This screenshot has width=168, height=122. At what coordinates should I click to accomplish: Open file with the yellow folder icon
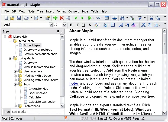(12, 18)
